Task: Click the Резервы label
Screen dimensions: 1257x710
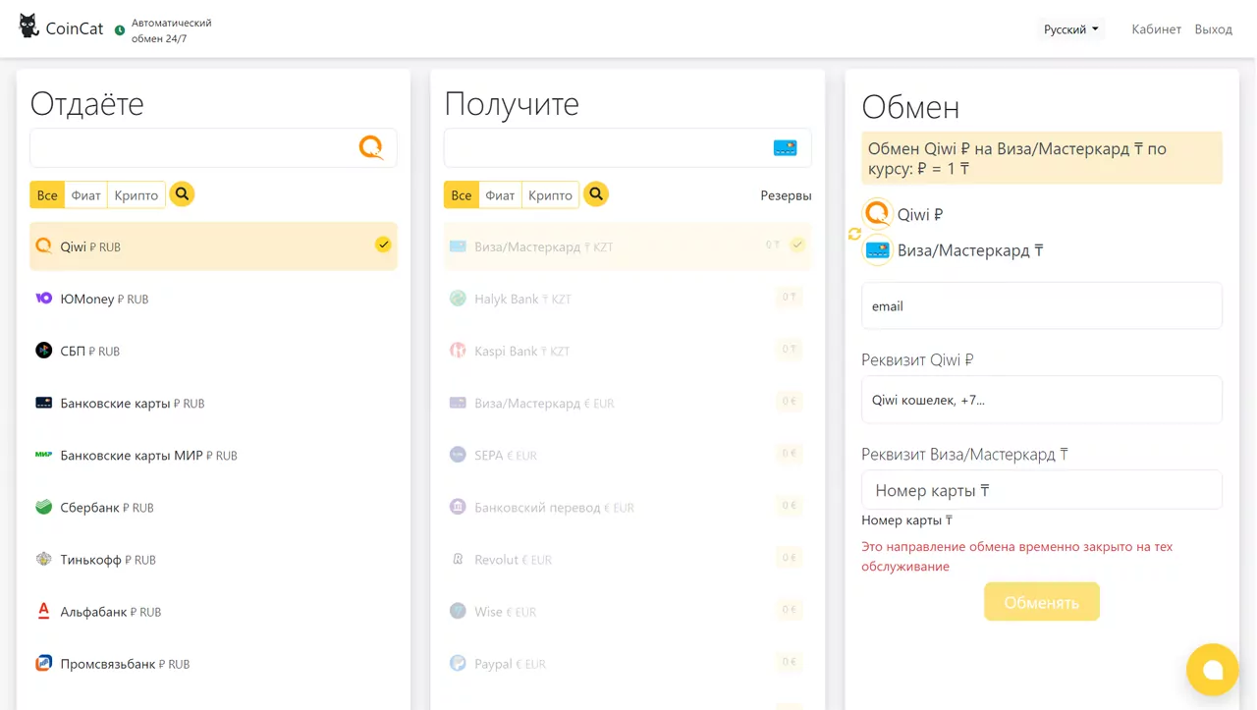Action: pos(786,195)
